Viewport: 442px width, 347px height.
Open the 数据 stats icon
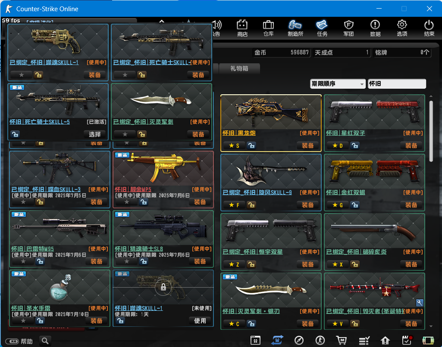[375, 28]
